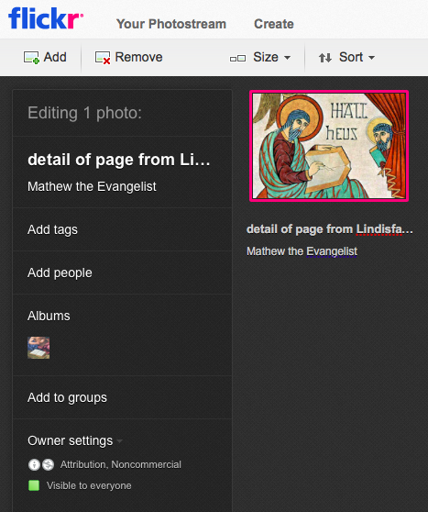Click Add people
Viewport: 428px width, 512px height.
click(x=60, y=273)
